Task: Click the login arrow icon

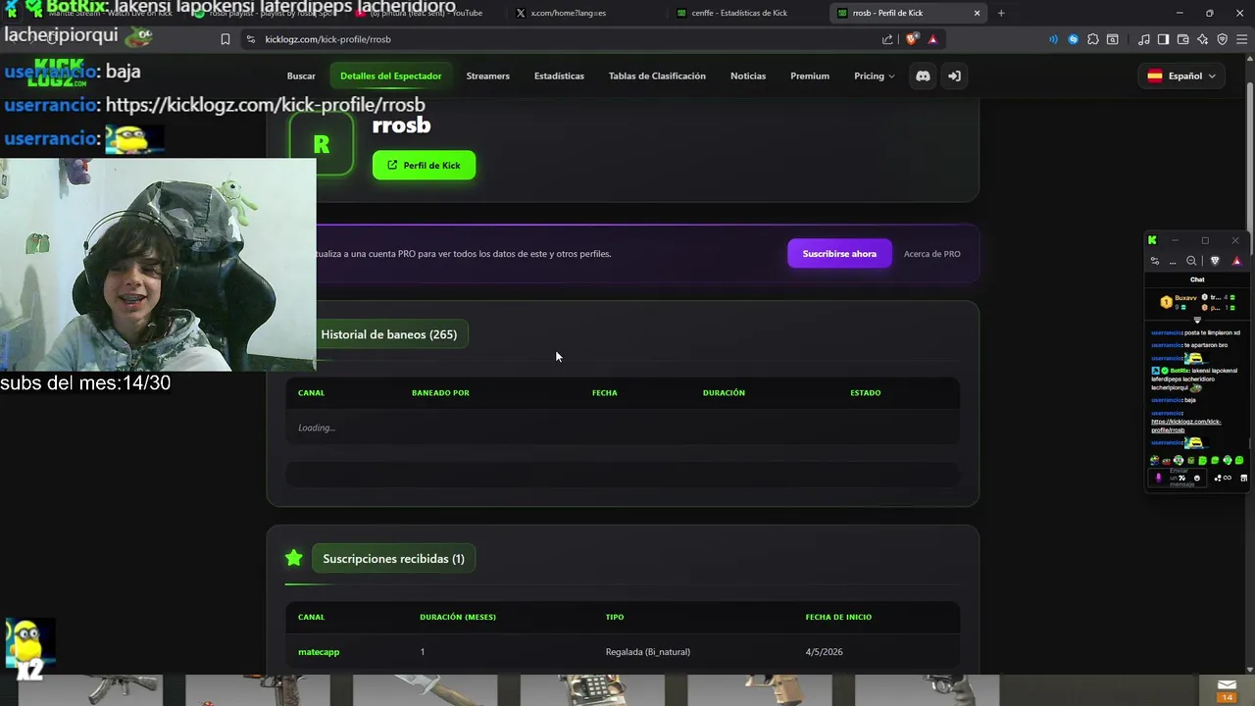Action: point(954,76)
